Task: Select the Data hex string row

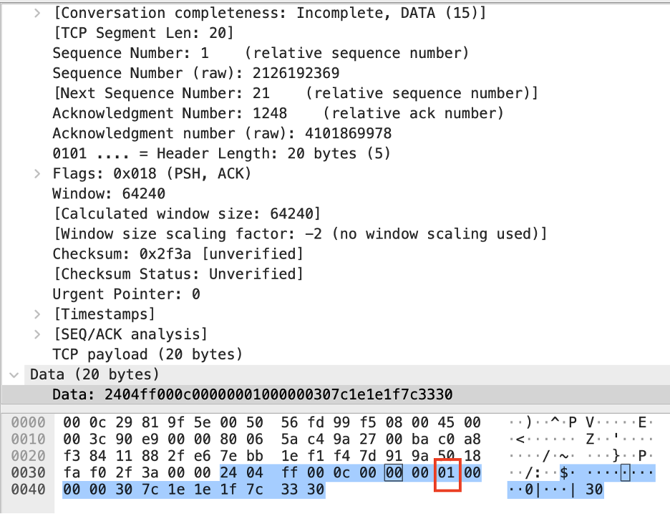Action: pos(252,394)
